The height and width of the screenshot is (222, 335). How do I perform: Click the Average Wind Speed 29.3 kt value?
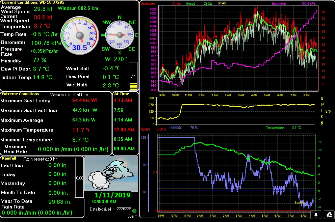[43, 9]
